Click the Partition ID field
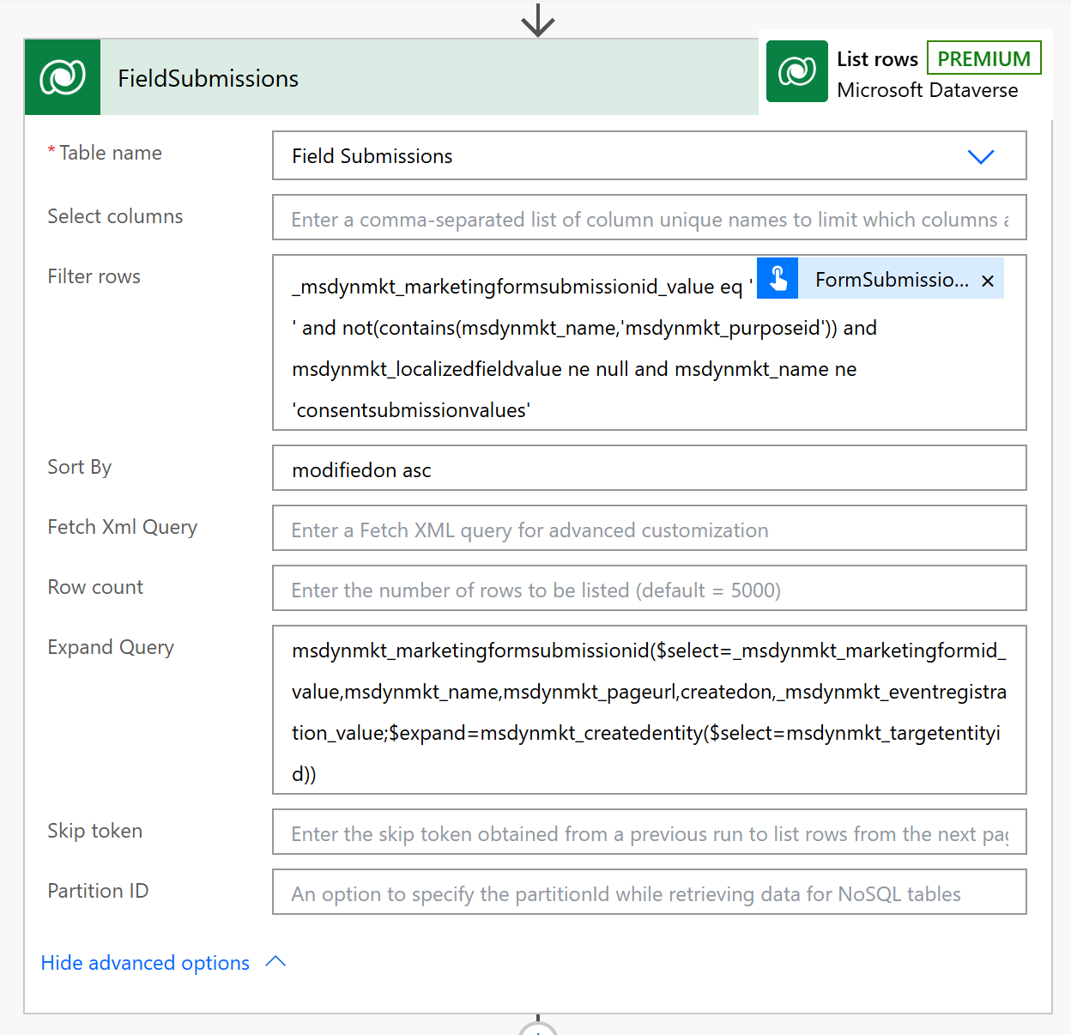1071x1035 pixels. click(649, 892)
